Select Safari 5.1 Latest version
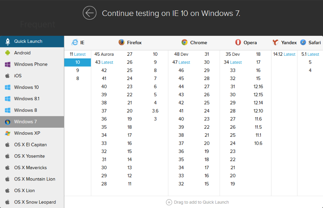 310,54
